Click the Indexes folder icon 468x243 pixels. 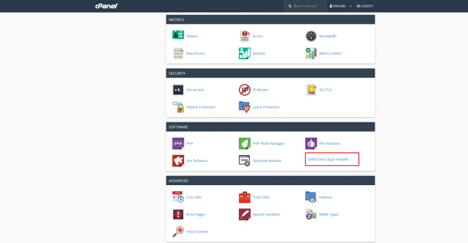coord(311,197)
